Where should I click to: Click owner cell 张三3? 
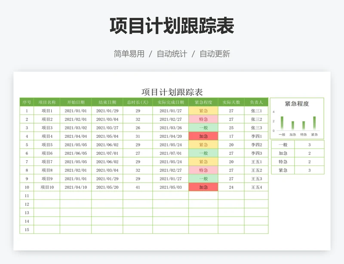point(256,128)
